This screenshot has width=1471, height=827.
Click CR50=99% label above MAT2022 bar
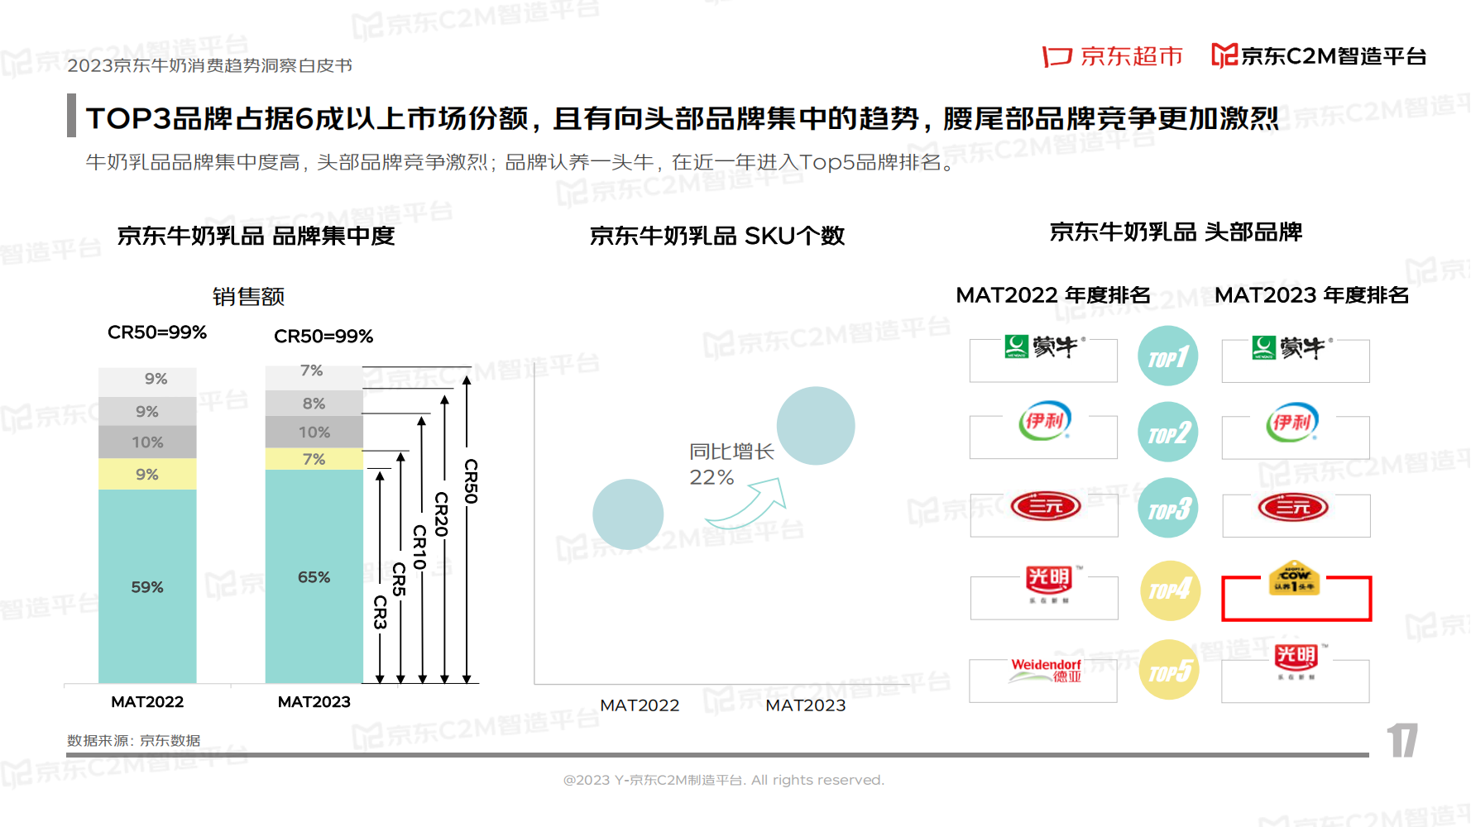pyautogui.click(x=157, y=332)
